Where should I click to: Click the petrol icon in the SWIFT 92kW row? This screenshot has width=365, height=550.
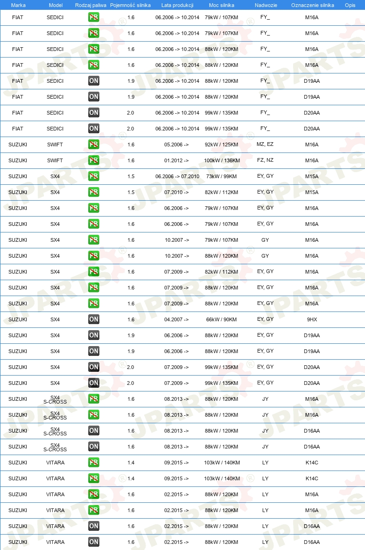click(93, 145)
